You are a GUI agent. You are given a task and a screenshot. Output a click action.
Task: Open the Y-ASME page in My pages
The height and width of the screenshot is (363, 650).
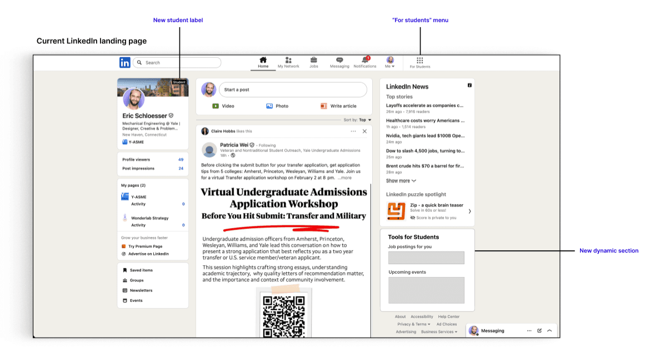139,197
